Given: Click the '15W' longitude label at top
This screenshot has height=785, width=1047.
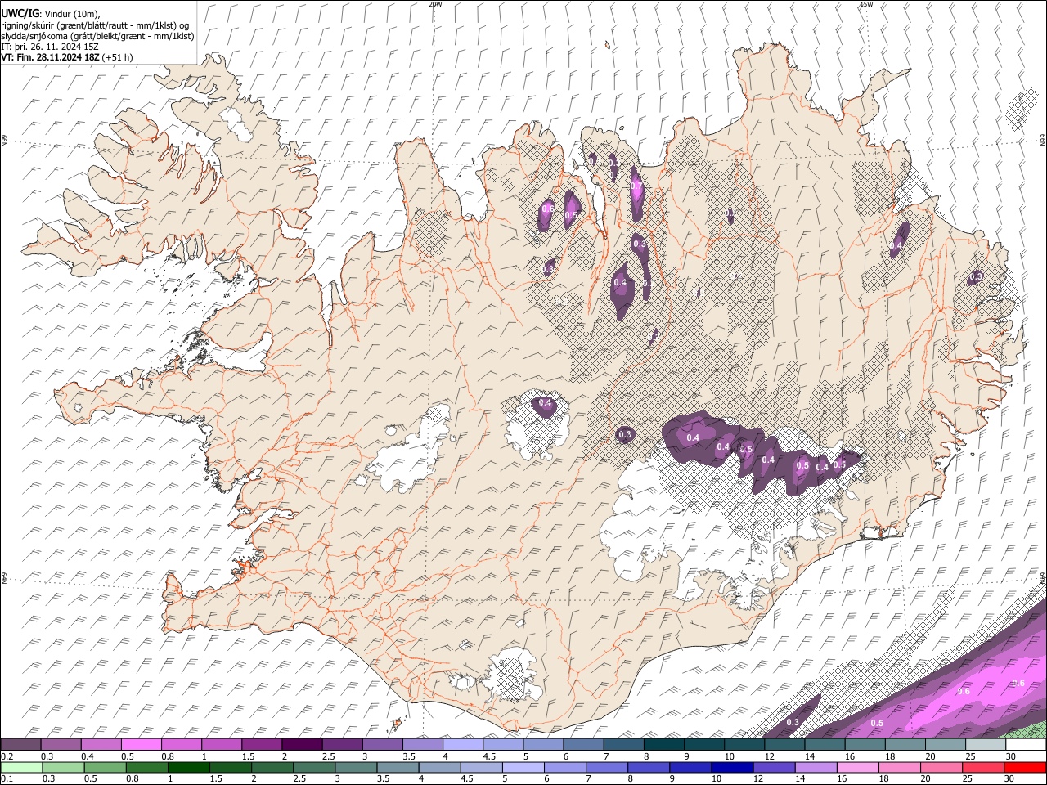Looking at the screenshot, I should (866, 4).
